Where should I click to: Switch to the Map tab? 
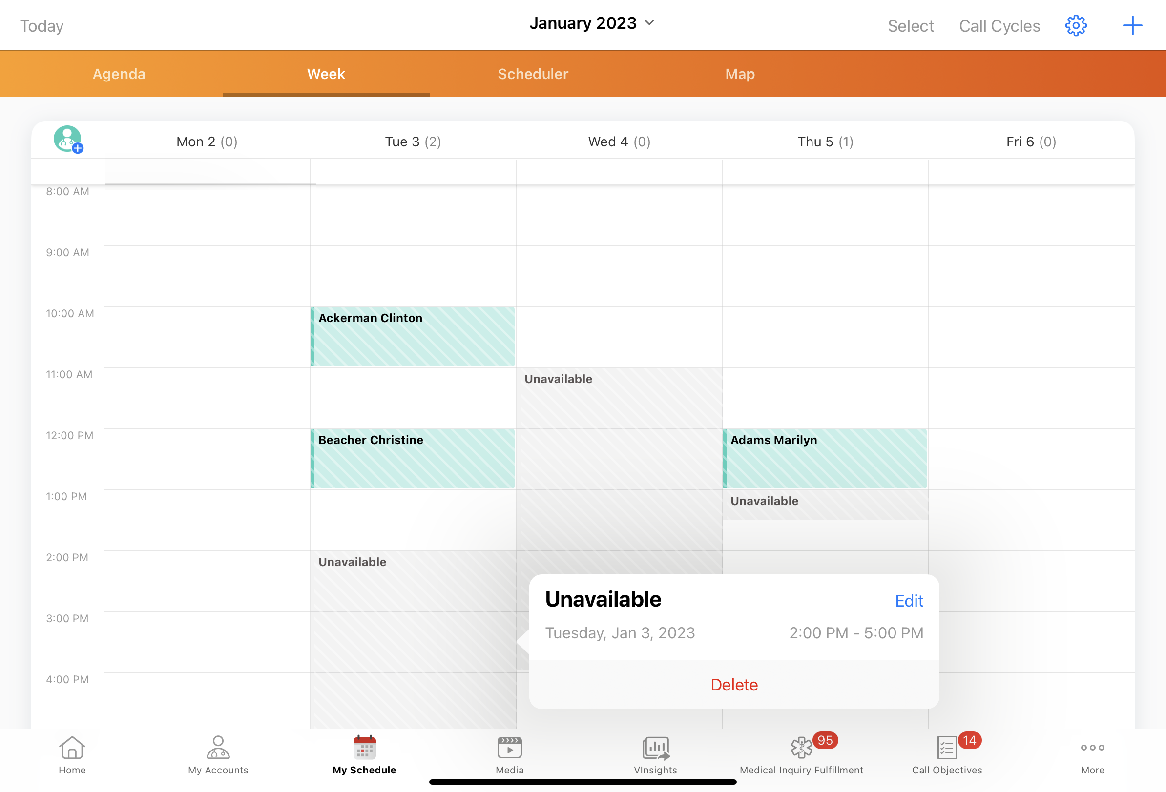[x=740, y=74]
